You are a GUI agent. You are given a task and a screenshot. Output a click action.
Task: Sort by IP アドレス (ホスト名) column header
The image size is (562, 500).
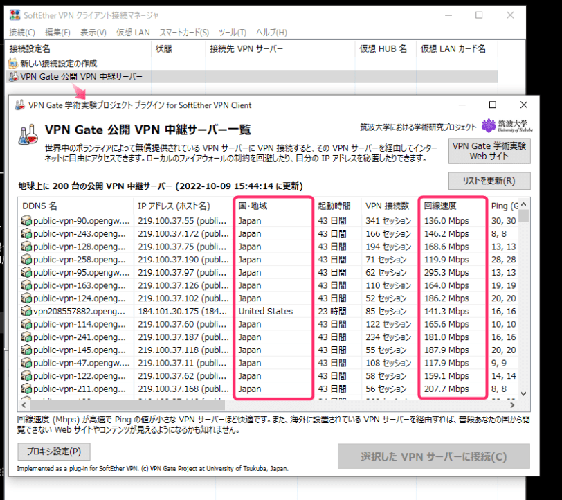point(184,206)
